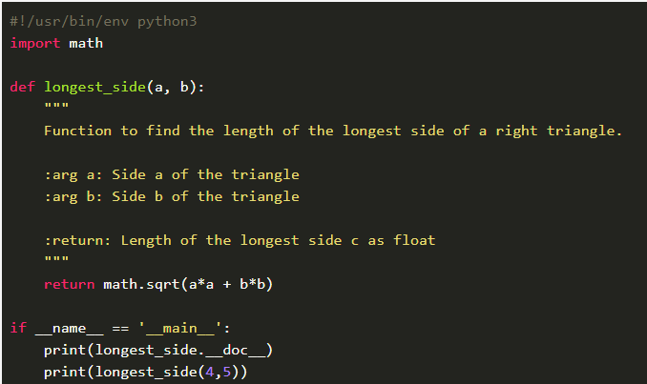Click the closing docstring triple quotes
This screenshot has height=384, width=647.
[56, 262]
